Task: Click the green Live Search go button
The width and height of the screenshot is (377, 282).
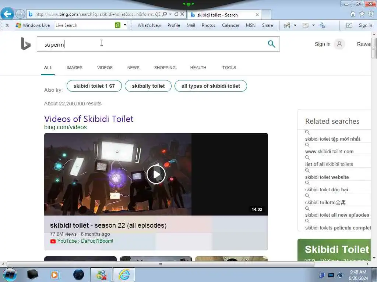Action: (117, 25)
